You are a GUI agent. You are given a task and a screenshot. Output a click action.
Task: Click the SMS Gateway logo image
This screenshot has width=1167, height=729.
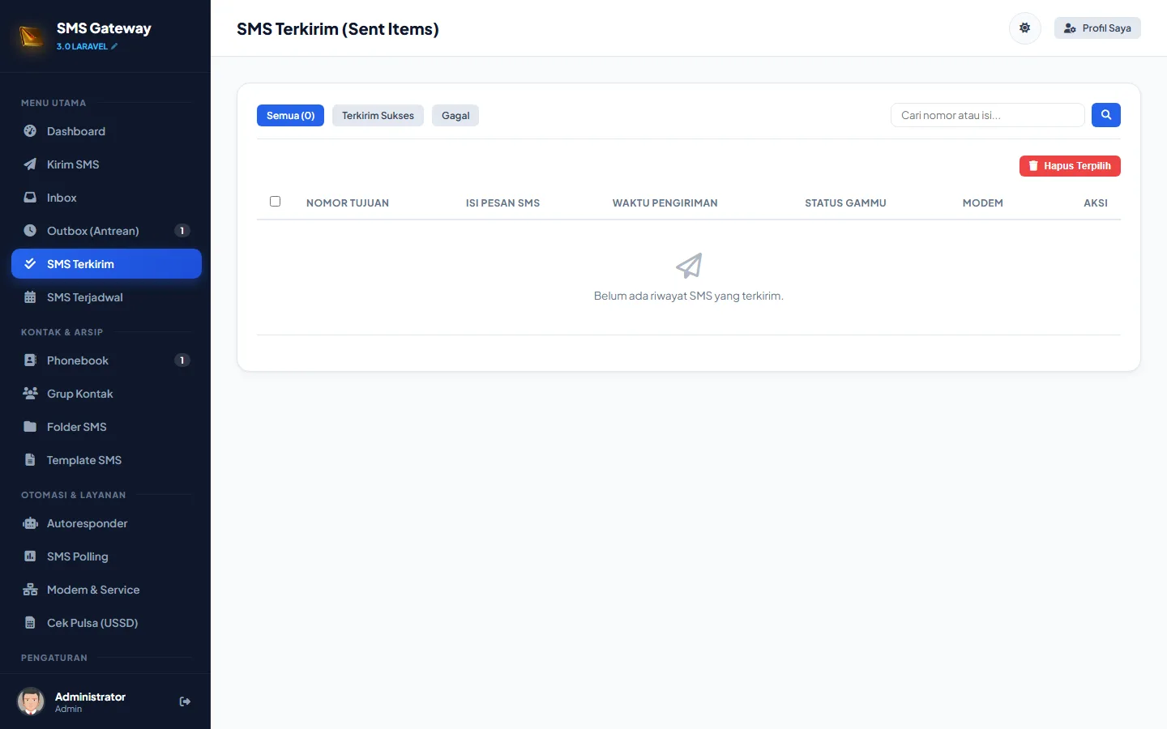[32, 36]
